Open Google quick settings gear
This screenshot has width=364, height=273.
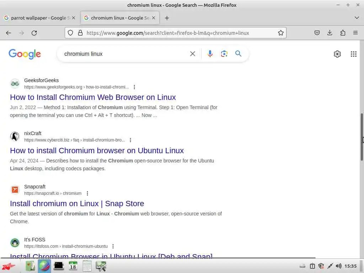pos(337,54)
